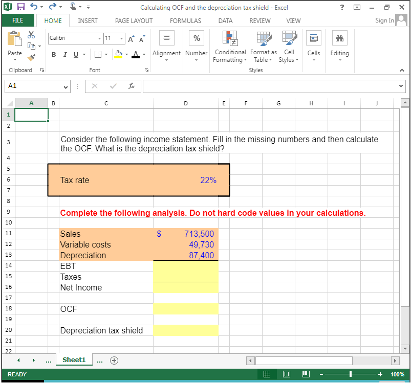Select the yellow EBT value cell
Screen dimensions: 411x383
coord(186,266)
